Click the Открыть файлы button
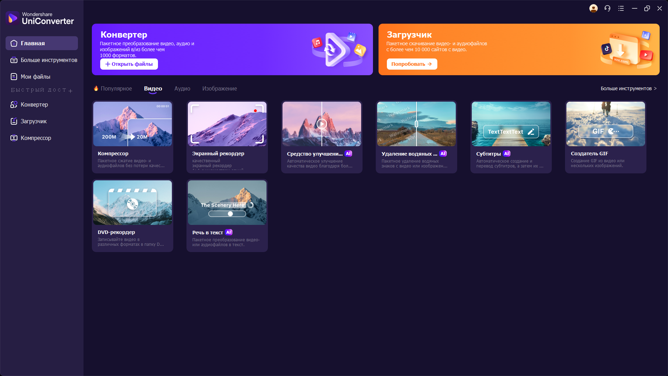Viewport: 668px width, 376px height. click(x=129, y=64)
